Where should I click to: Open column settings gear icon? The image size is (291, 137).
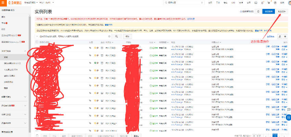(x=285, y=36)
